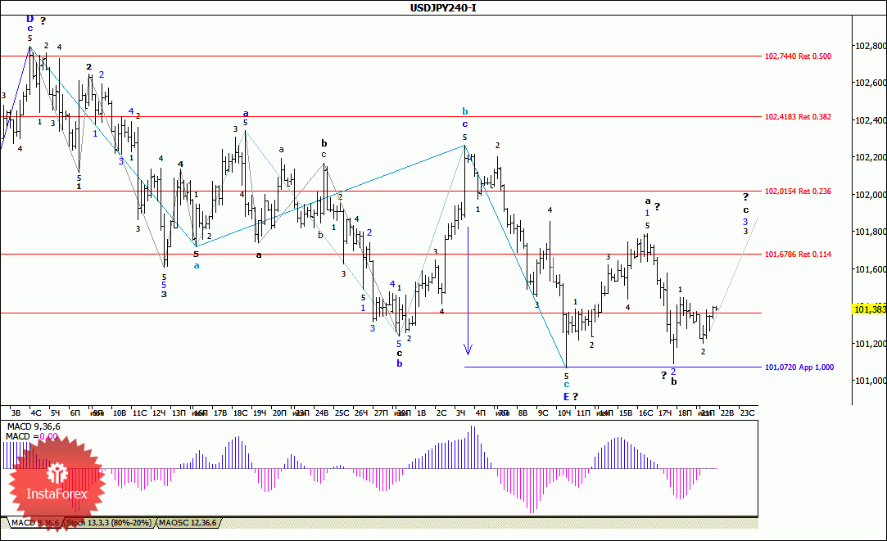This screenshot has height=541, width=887.
Task: Switch to the Stoch 13,3,3 tab
Action: click(x=108, y=522)
